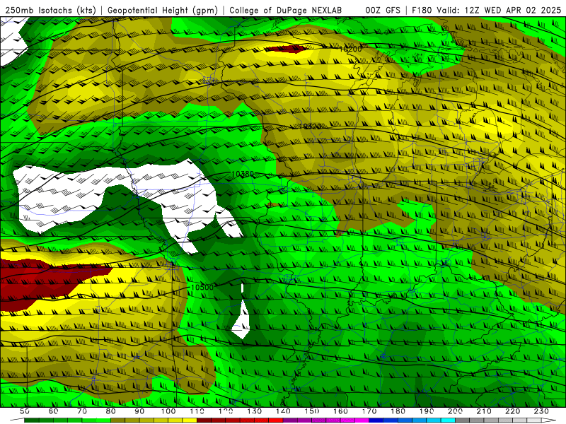Click the 220 value on the color scale
Viewport: 566px width, 424px height.
coord(513,411)
